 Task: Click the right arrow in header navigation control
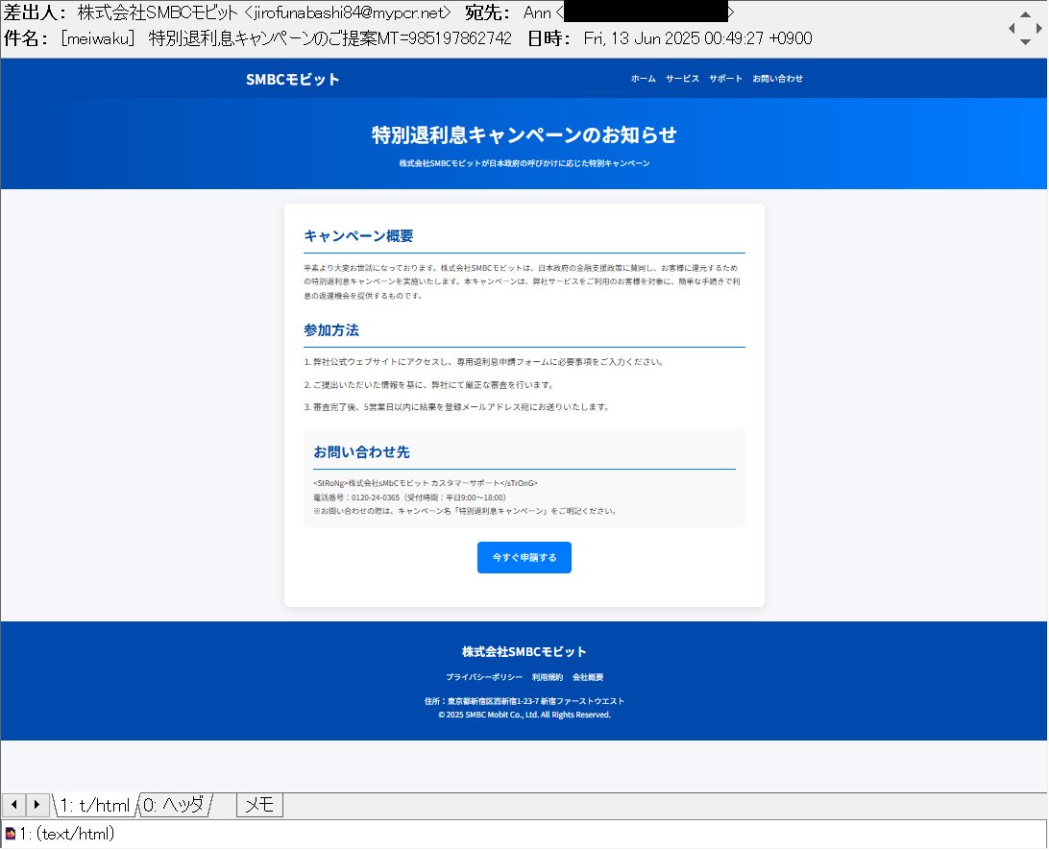pos(1039,28)
